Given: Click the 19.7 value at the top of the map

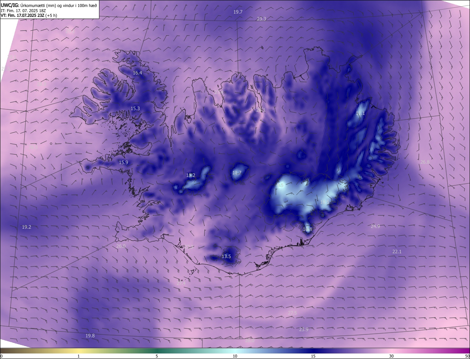Looking at the screenshot, I should point(238,12).
